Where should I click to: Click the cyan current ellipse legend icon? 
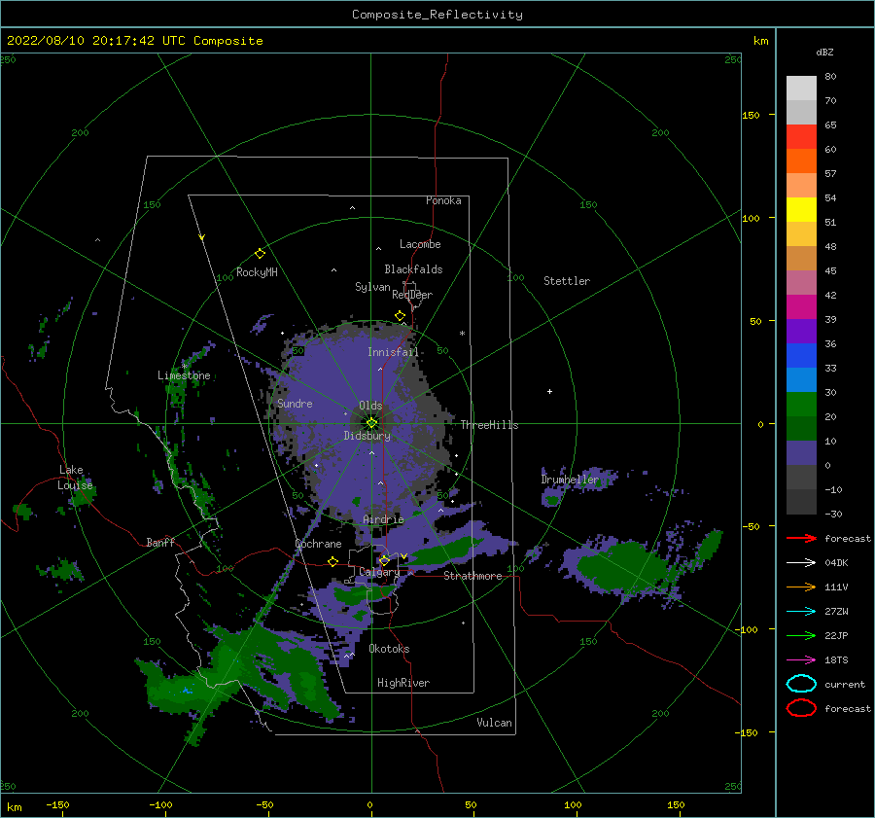click(x=801, y=684)
